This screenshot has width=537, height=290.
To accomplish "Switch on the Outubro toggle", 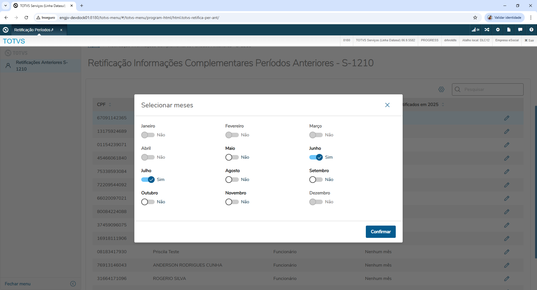I will [148, 202].
